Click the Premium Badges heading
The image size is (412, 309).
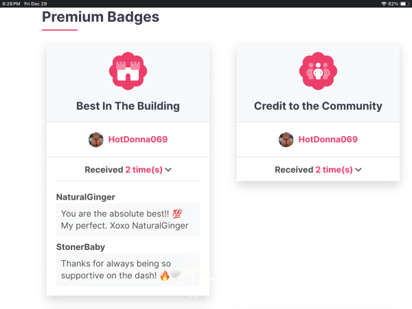point(101,17)
